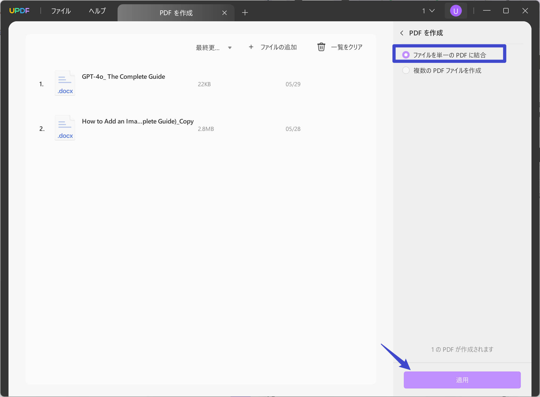Open the ヘルプ menu

point(97,11)
